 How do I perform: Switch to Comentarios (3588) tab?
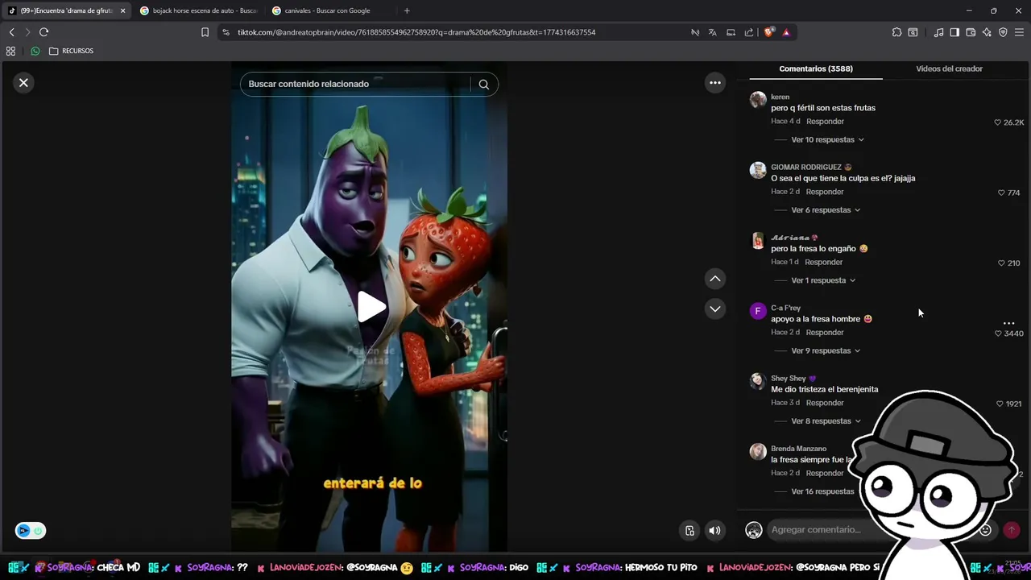click(x=815, y=68)
